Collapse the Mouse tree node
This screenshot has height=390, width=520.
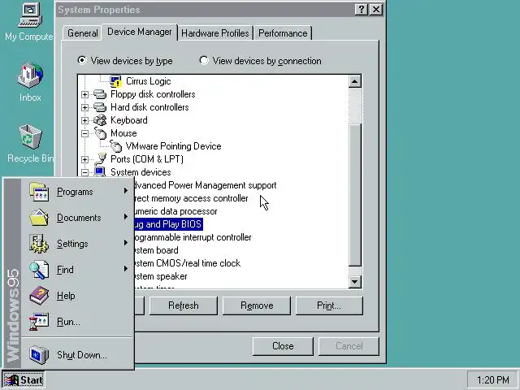click(84, 133)
